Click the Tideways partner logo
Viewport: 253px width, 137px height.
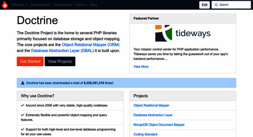point(183,33)
